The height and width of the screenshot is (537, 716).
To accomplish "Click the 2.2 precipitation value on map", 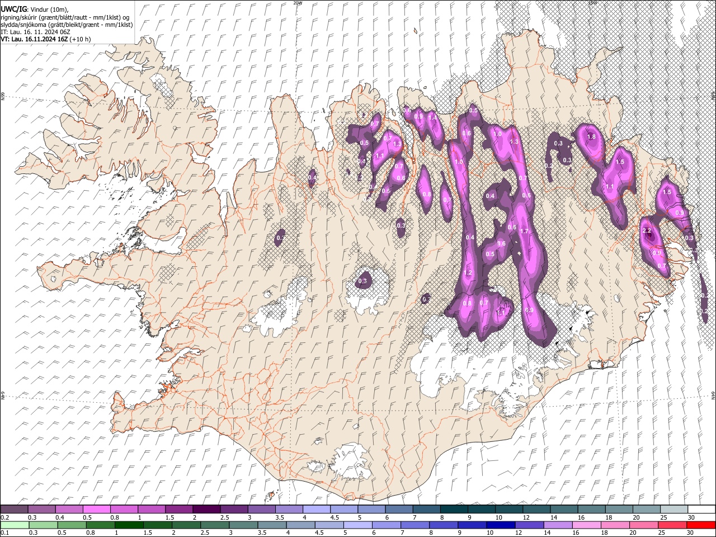I will 647,231.
